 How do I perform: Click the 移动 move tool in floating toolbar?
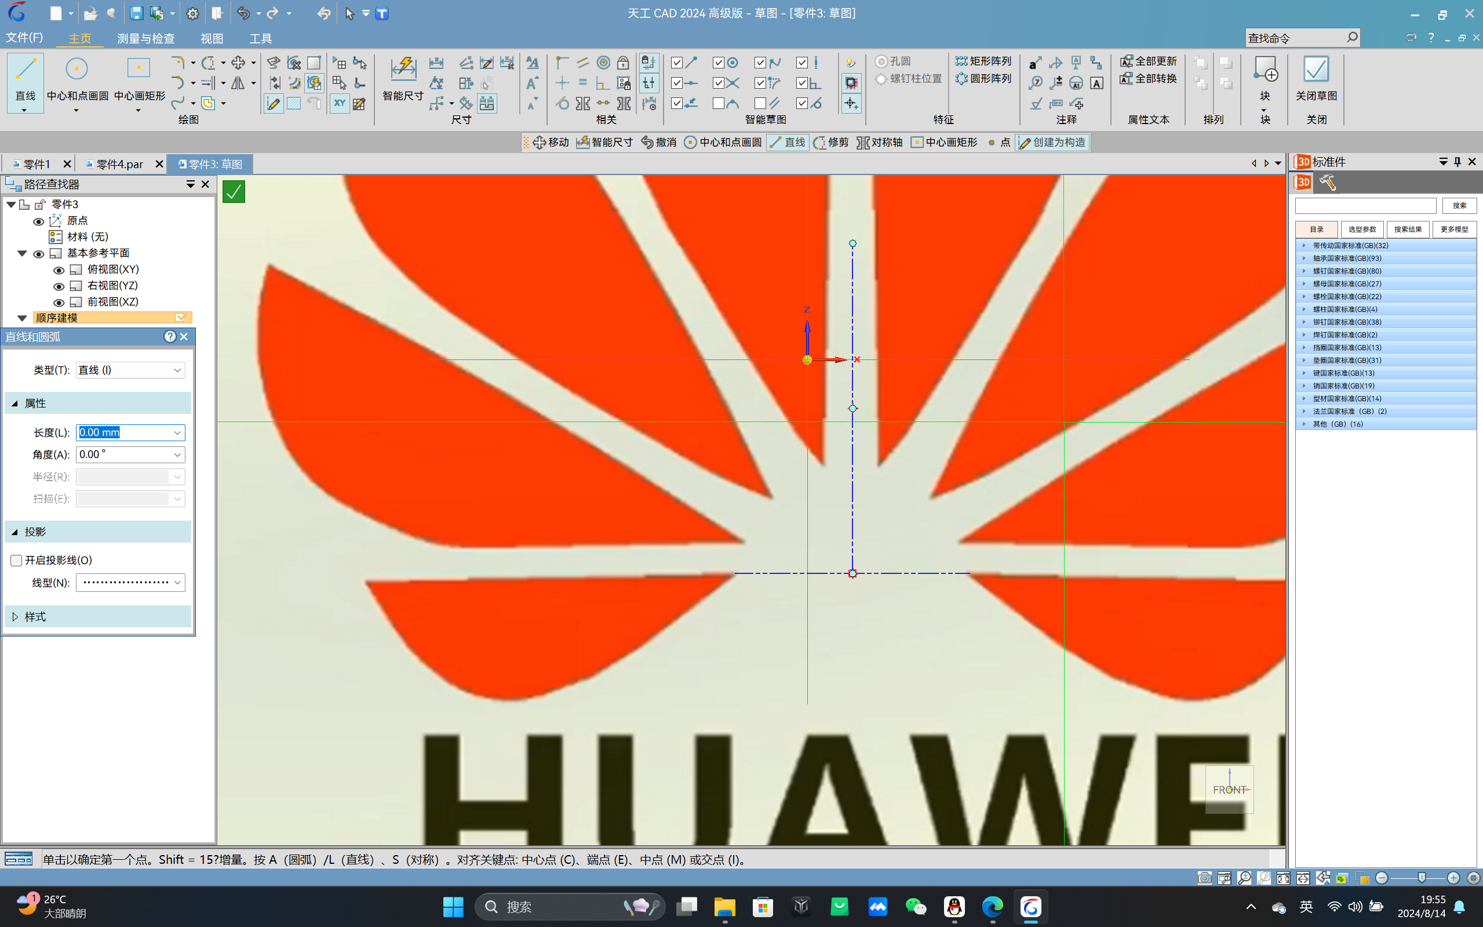coord(551,142)
